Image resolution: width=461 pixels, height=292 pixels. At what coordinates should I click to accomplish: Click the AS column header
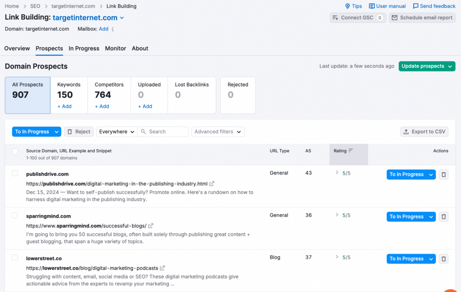(308, 151)
